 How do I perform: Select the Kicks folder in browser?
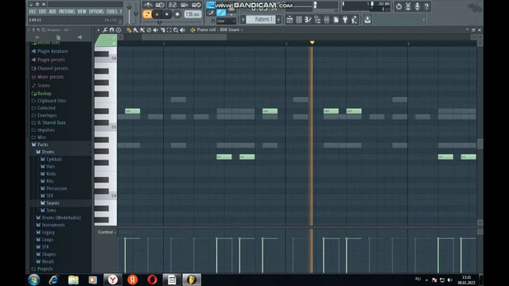51,174
